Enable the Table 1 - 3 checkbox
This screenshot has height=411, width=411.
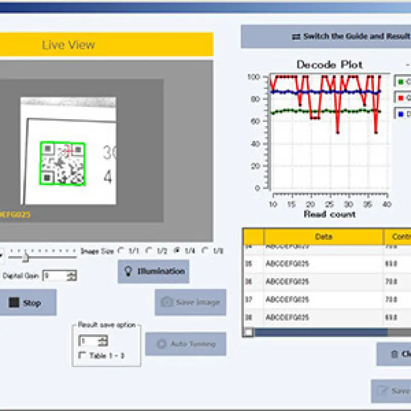pos(82,355)
